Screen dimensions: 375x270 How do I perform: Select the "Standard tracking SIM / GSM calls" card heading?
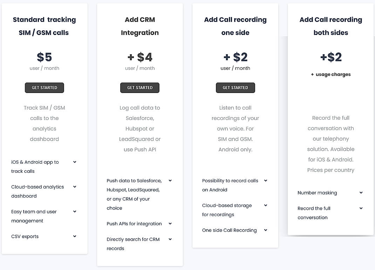44,26
